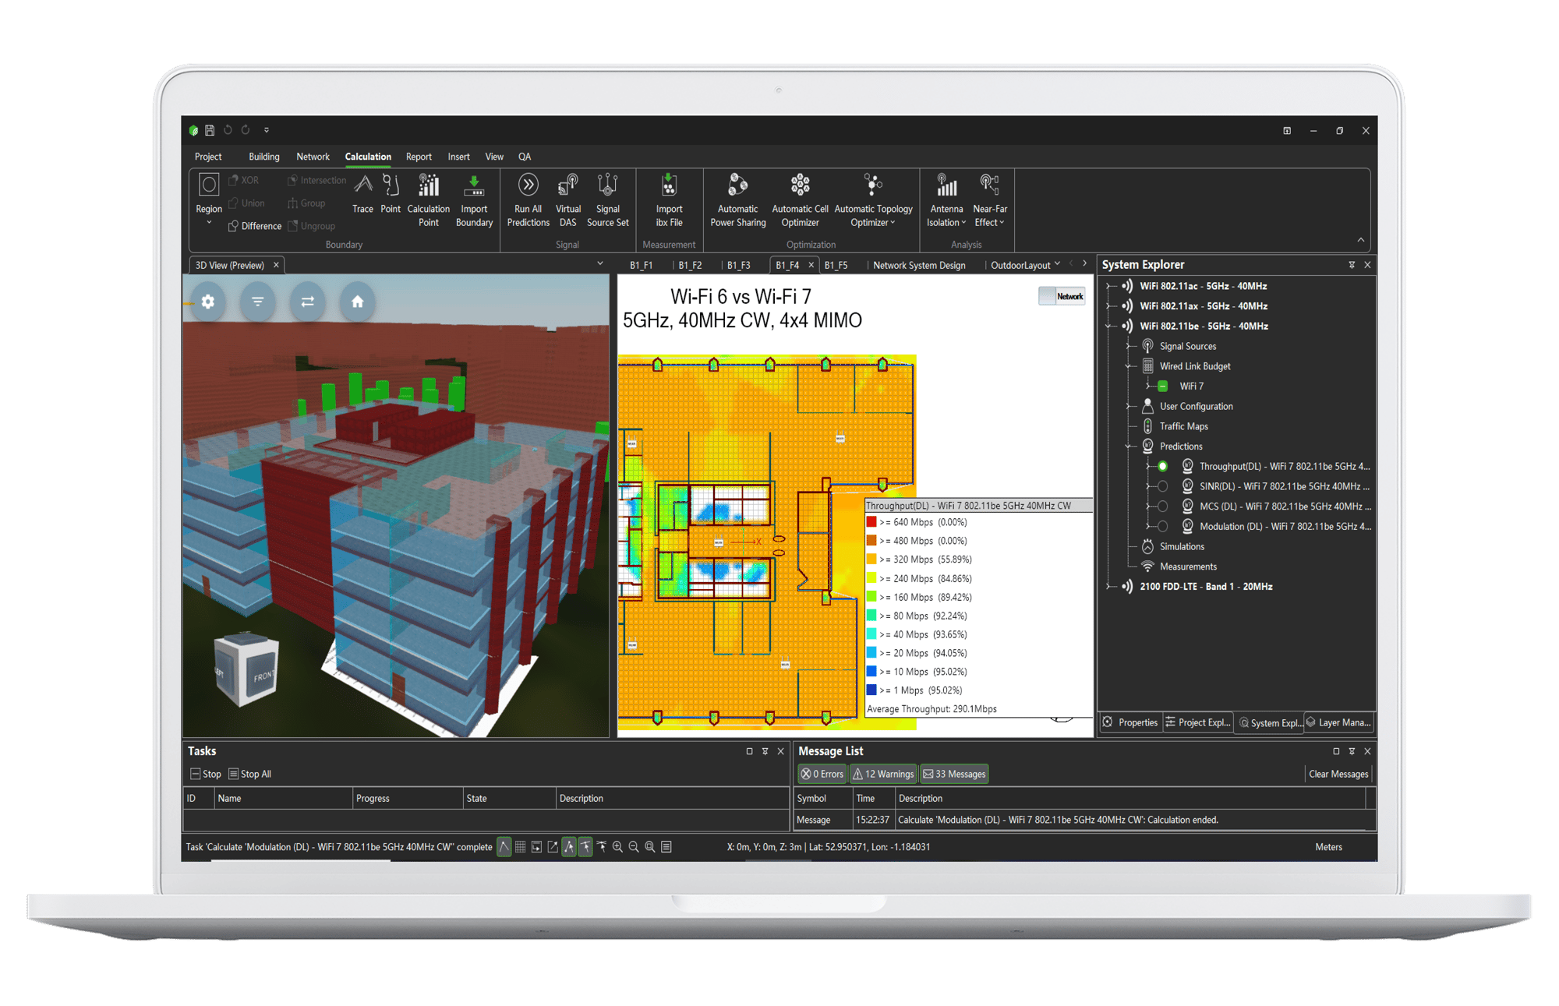Click the undo icon in title bar

[x=228, y=130]
